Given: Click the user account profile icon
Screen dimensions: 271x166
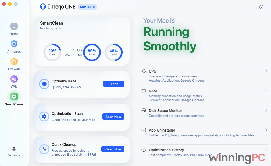Looking at the screenshot, I should pos(261,7).
